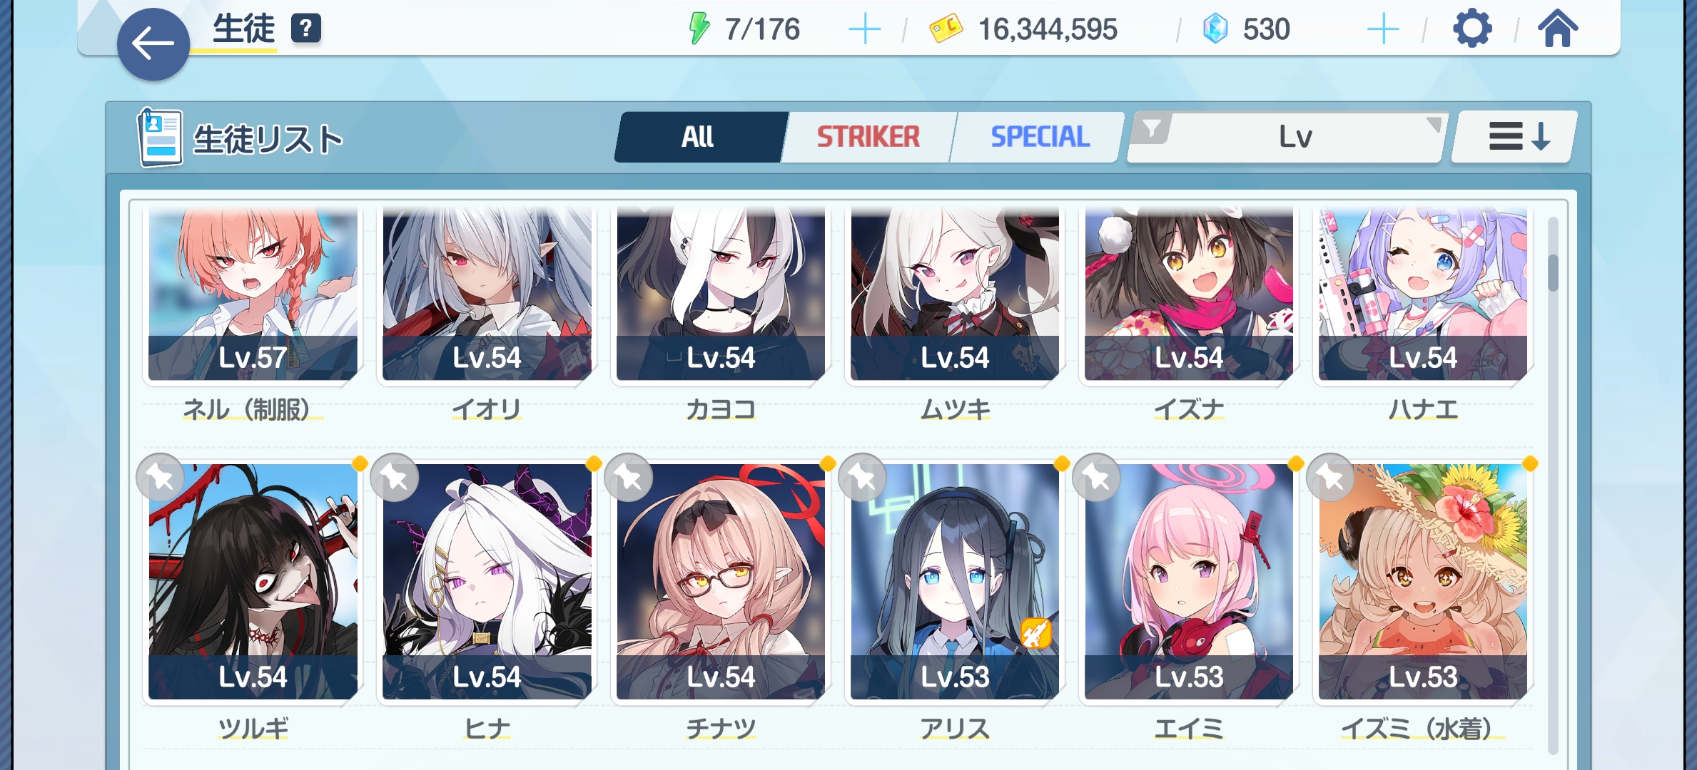Switch sort order with the descending button

(x=1514, y=136)
